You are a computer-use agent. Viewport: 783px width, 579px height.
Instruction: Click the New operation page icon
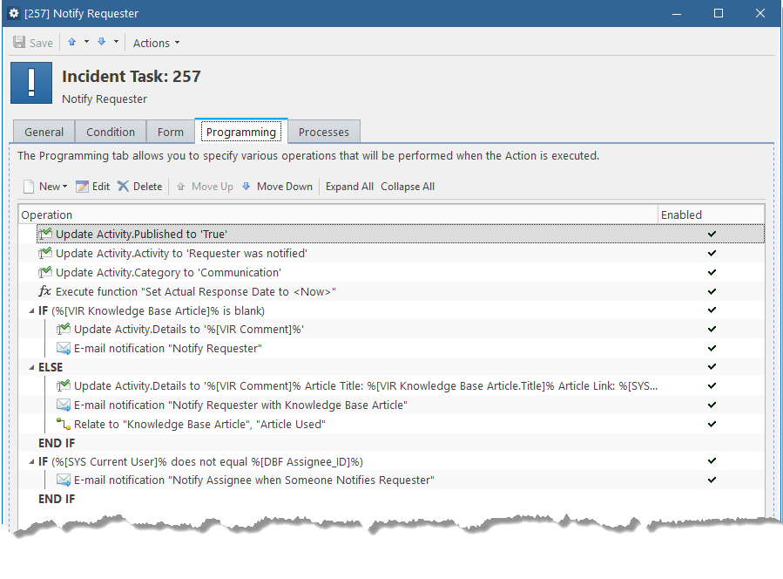[29, 187]
